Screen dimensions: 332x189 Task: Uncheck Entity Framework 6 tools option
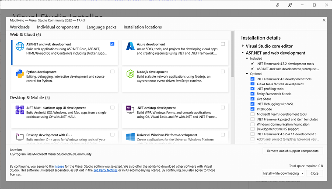(x=252, y=94)
